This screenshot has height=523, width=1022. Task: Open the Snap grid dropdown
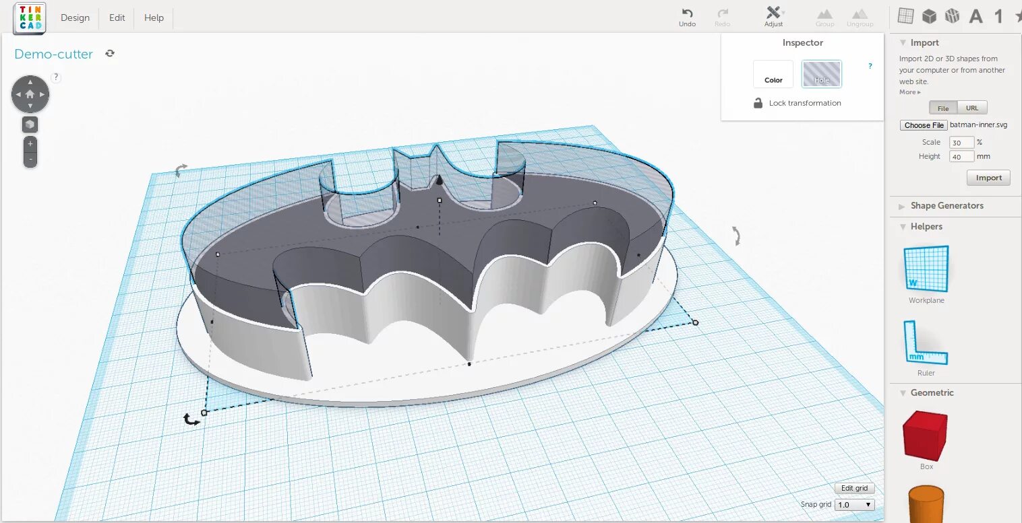click(x=854, y=504)
